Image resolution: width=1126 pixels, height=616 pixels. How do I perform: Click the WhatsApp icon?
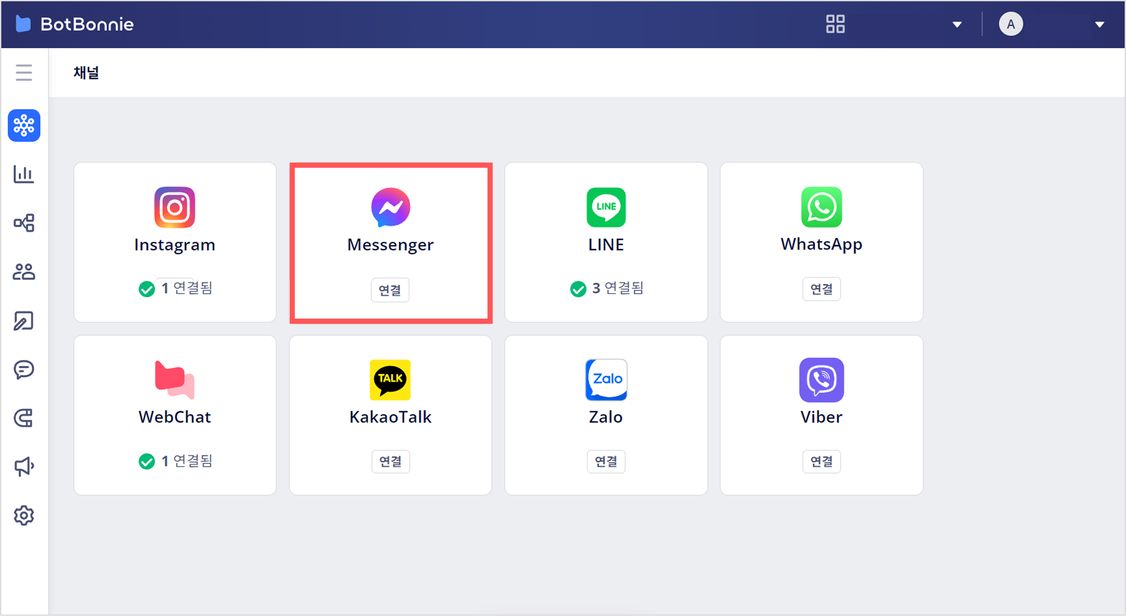coord(822,207)
